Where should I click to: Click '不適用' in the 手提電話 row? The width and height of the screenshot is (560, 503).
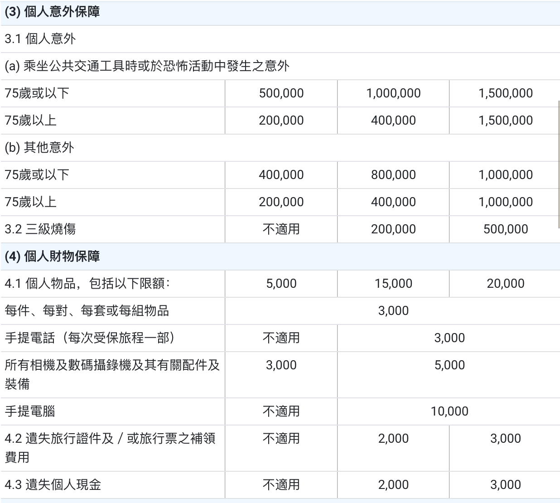click(281, 338)
